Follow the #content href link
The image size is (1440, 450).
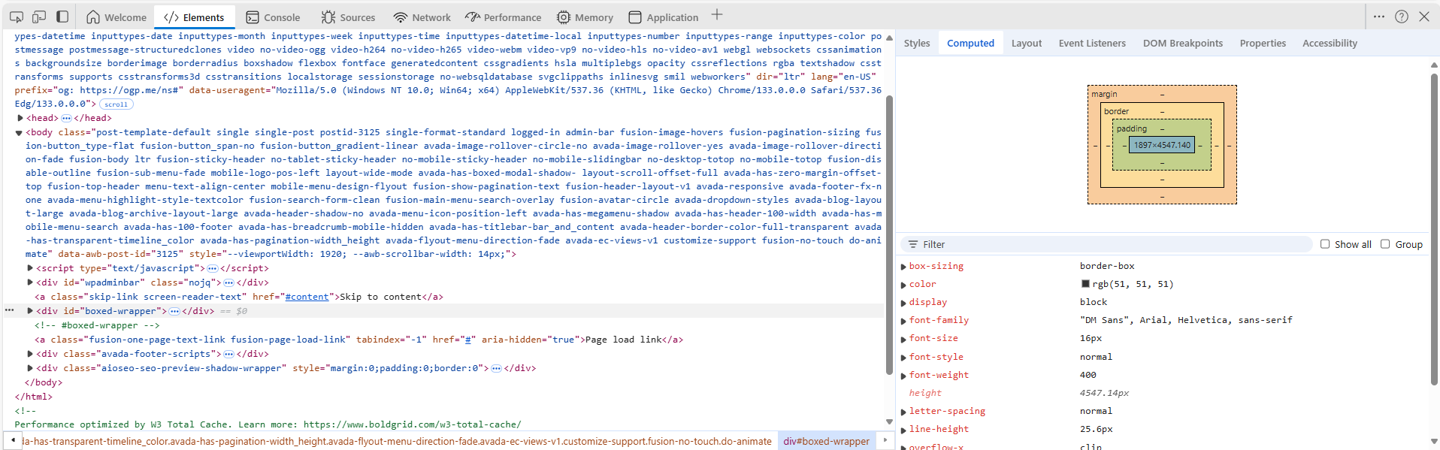coord(307,297)
